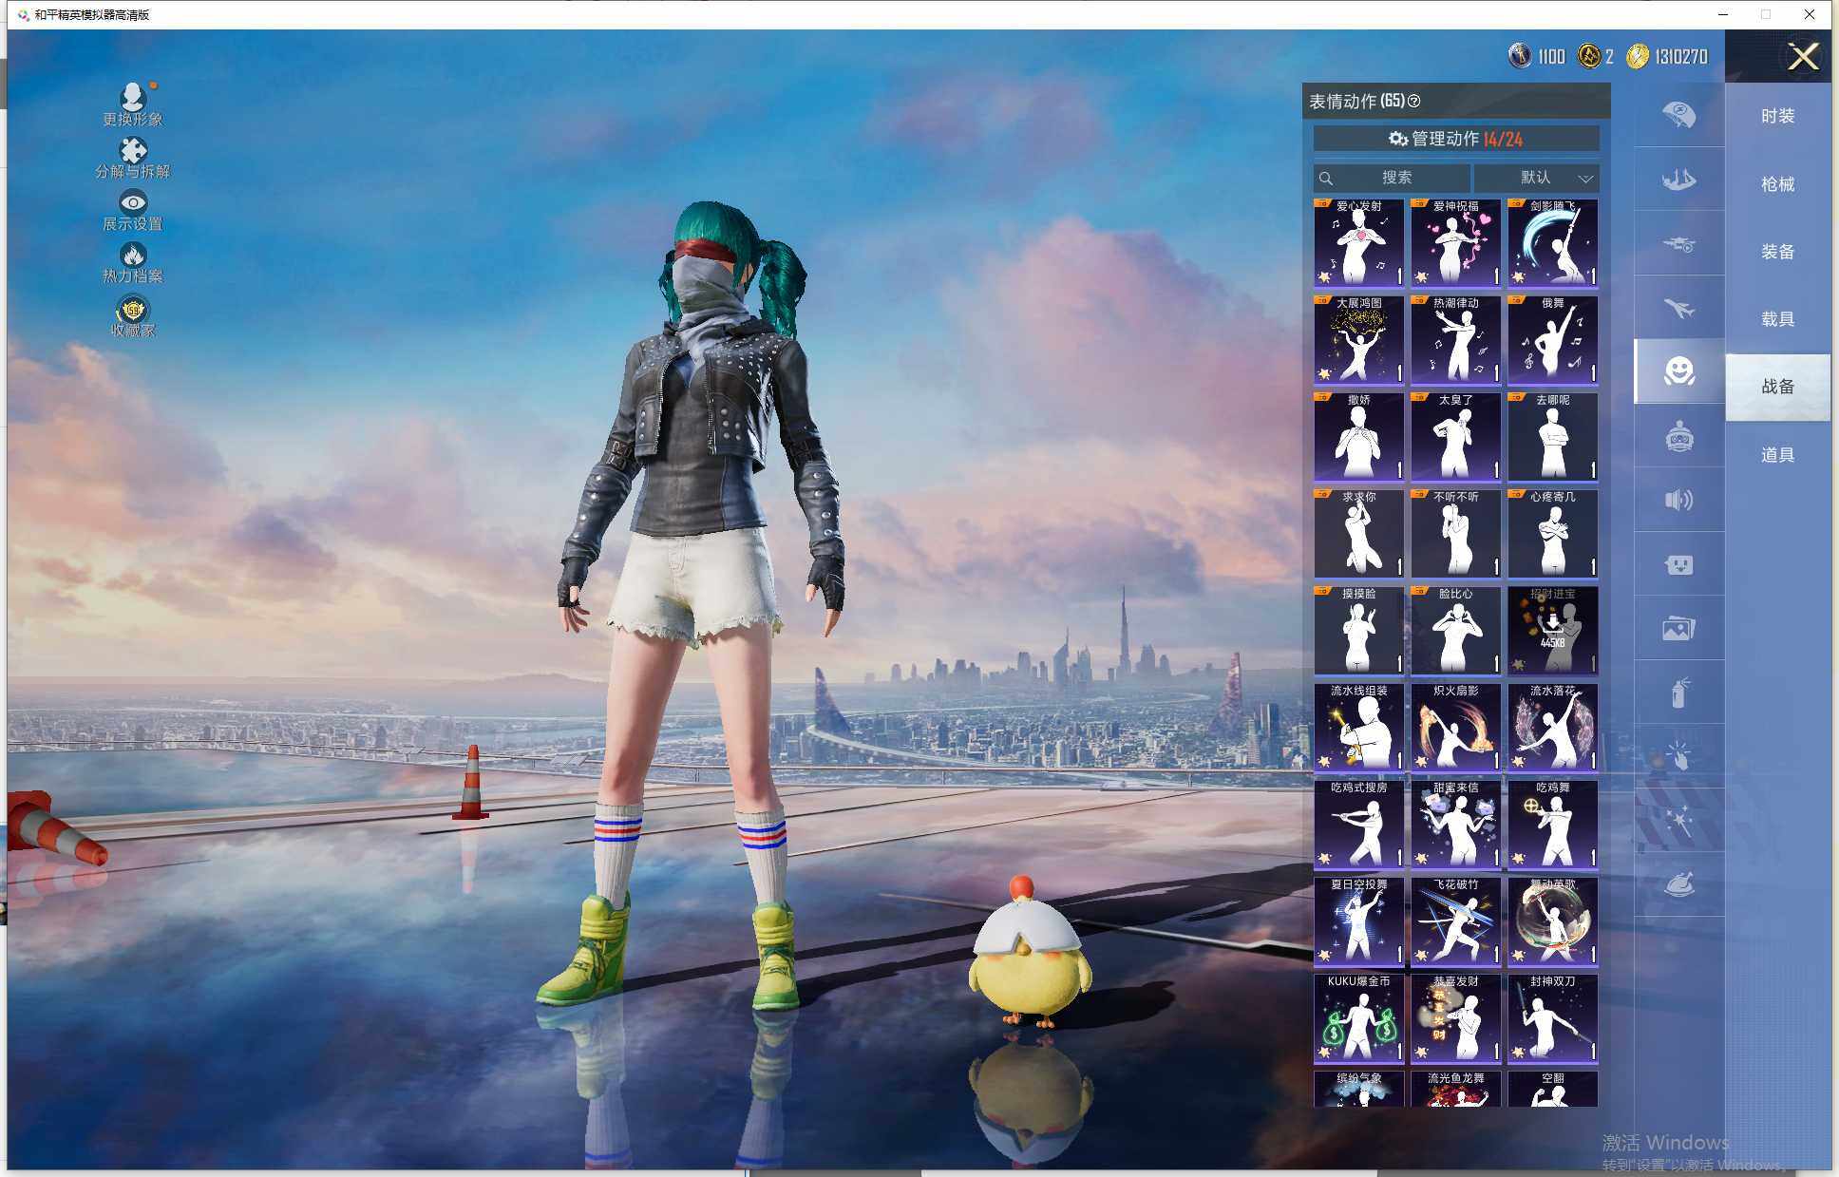The image size is (1839, 1177).
Task: Open the voice pack speaker icon
Action: [x=1678, y=501]
